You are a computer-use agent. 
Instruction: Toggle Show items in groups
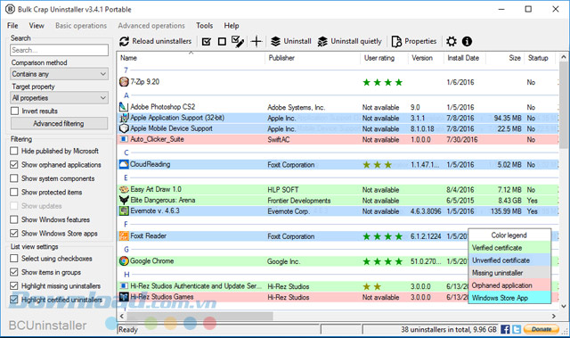pyautogui.click(x=14, y=272)
